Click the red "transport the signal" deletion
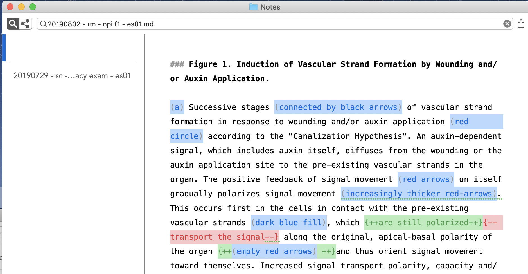The image size is (528, 274). [x=224, y=237]
